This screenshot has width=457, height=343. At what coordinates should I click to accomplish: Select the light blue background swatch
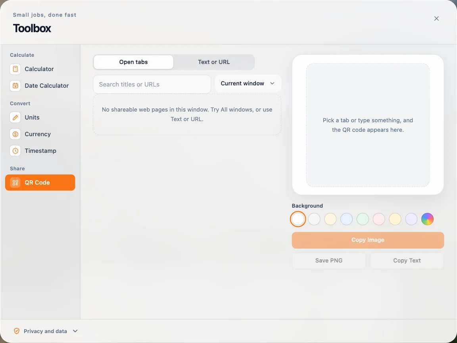[x=347, y=219]
